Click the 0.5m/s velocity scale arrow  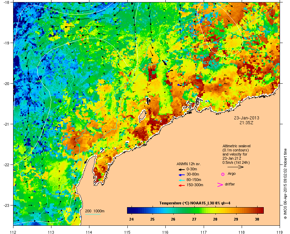235,167
